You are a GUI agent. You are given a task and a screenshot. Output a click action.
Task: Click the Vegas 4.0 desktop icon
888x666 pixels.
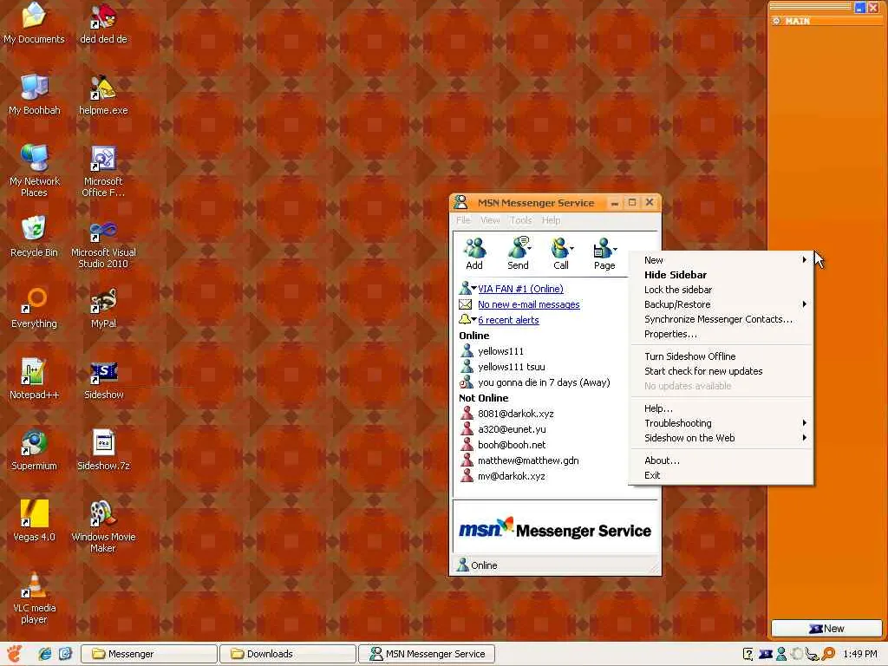[34, 520]
